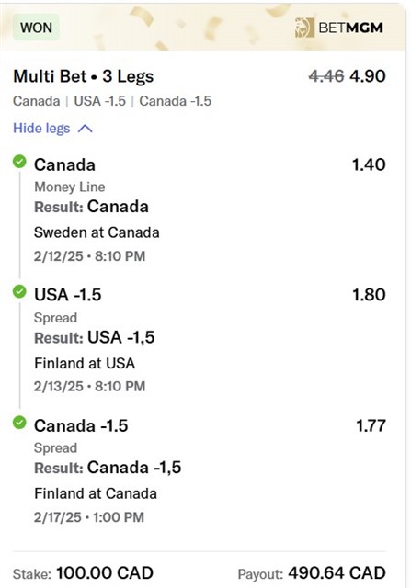Click the Payout 490.64 CAD amount
Image resolution: width=411 pixels, height=588 pixels.
[337, 573]
